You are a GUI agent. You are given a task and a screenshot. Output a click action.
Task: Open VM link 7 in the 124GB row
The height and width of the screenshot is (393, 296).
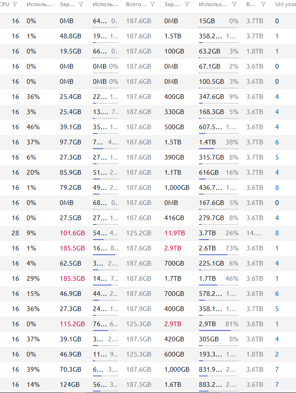(277, 384)
